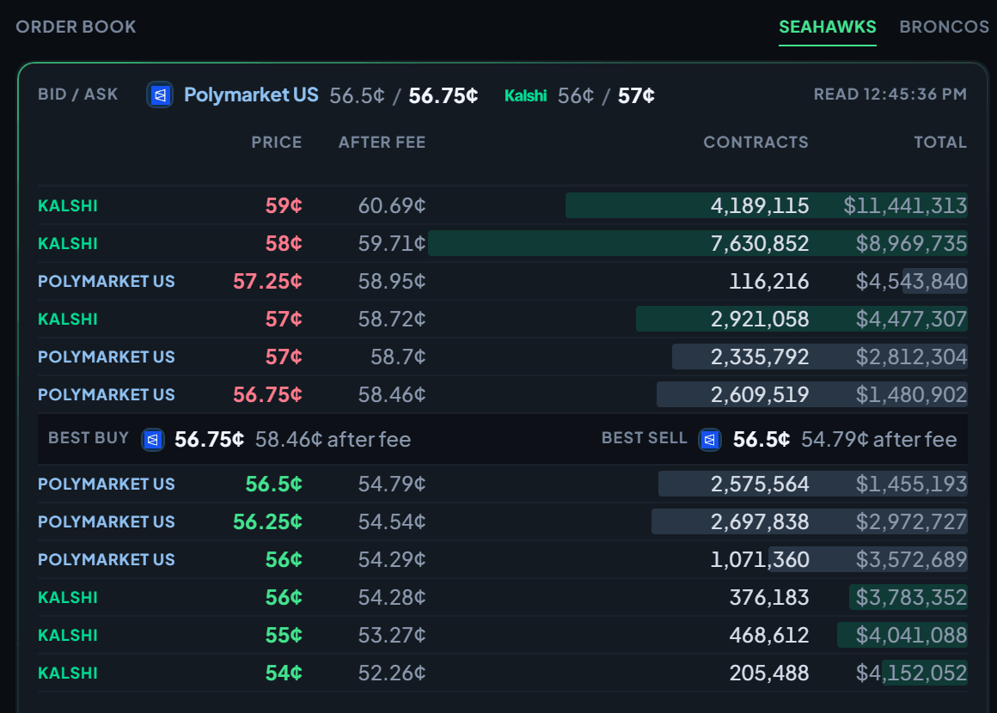Click contracts value 2,921,058
This screenshot has height=713, width=997.
pos(759,319)
